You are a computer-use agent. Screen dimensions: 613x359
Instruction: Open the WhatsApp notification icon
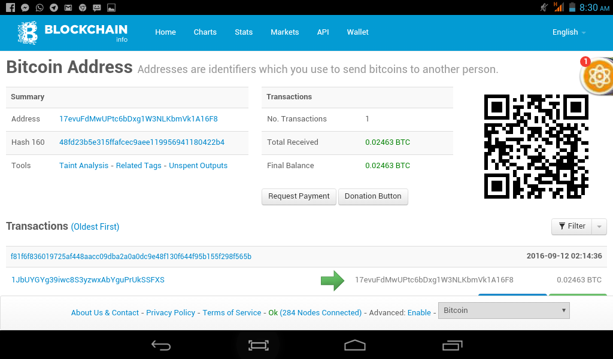coord(40,7)
